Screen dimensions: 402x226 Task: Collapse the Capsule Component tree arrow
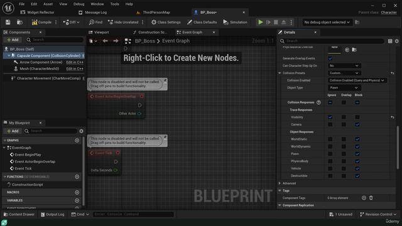[9, 56]
